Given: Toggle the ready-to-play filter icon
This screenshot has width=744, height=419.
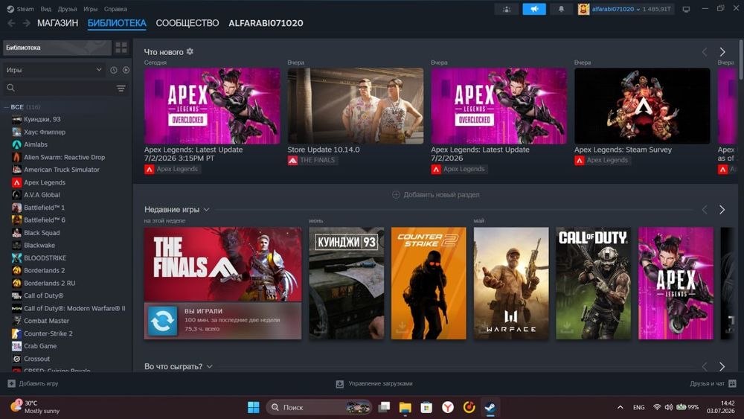Looking at the screenshot, I should coord(126,70).
